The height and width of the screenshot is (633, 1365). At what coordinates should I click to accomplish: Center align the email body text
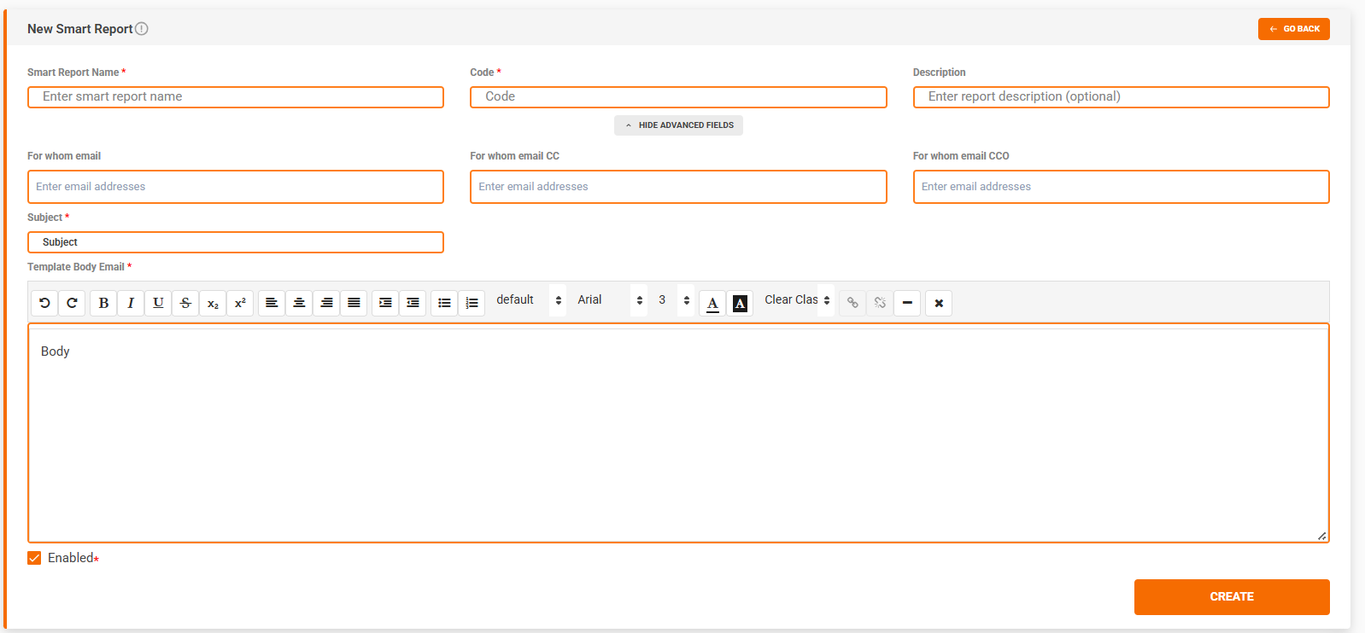299,303
